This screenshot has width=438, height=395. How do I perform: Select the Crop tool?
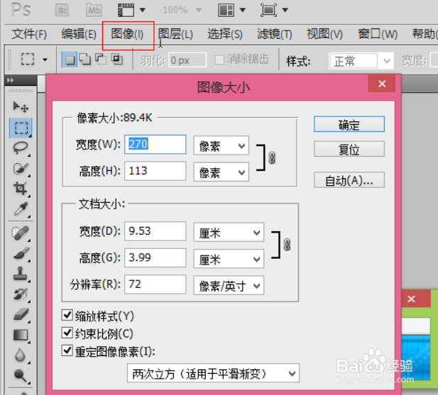(x=21, y=189)
